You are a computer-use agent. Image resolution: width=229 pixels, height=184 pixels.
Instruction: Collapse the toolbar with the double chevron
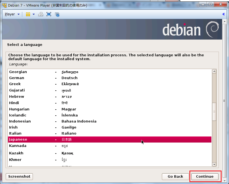point(224,14)
